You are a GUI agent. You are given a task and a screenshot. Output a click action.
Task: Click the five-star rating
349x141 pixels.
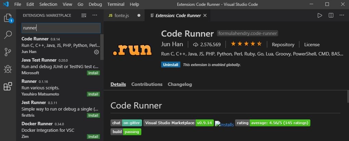tap(246, 44)
